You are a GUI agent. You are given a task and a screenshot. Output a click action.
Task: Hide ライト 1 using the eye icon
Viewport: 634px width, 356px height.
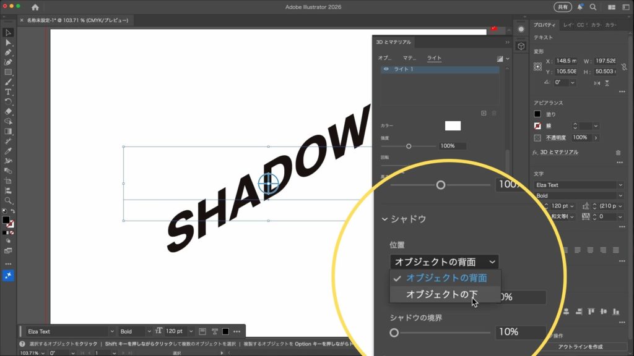pos(386,69)
